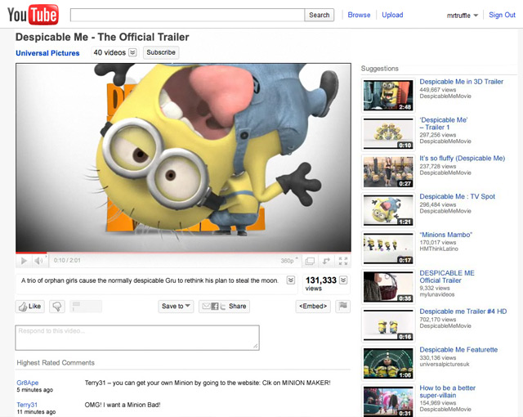523x417 pixels.
Task: Toggle the expand player size icon
Action: coord(326,261)
